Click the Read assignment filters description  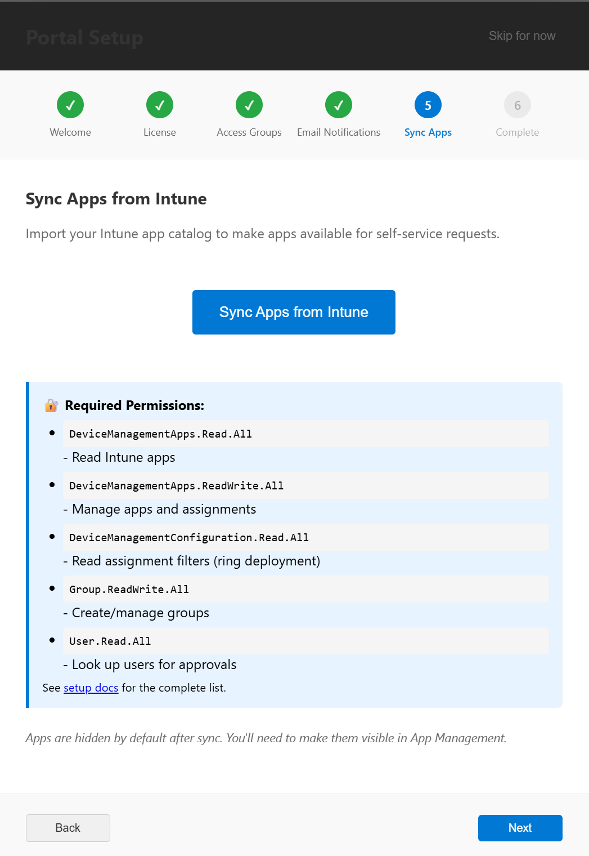pyautogui.click(x=192, y=561)
